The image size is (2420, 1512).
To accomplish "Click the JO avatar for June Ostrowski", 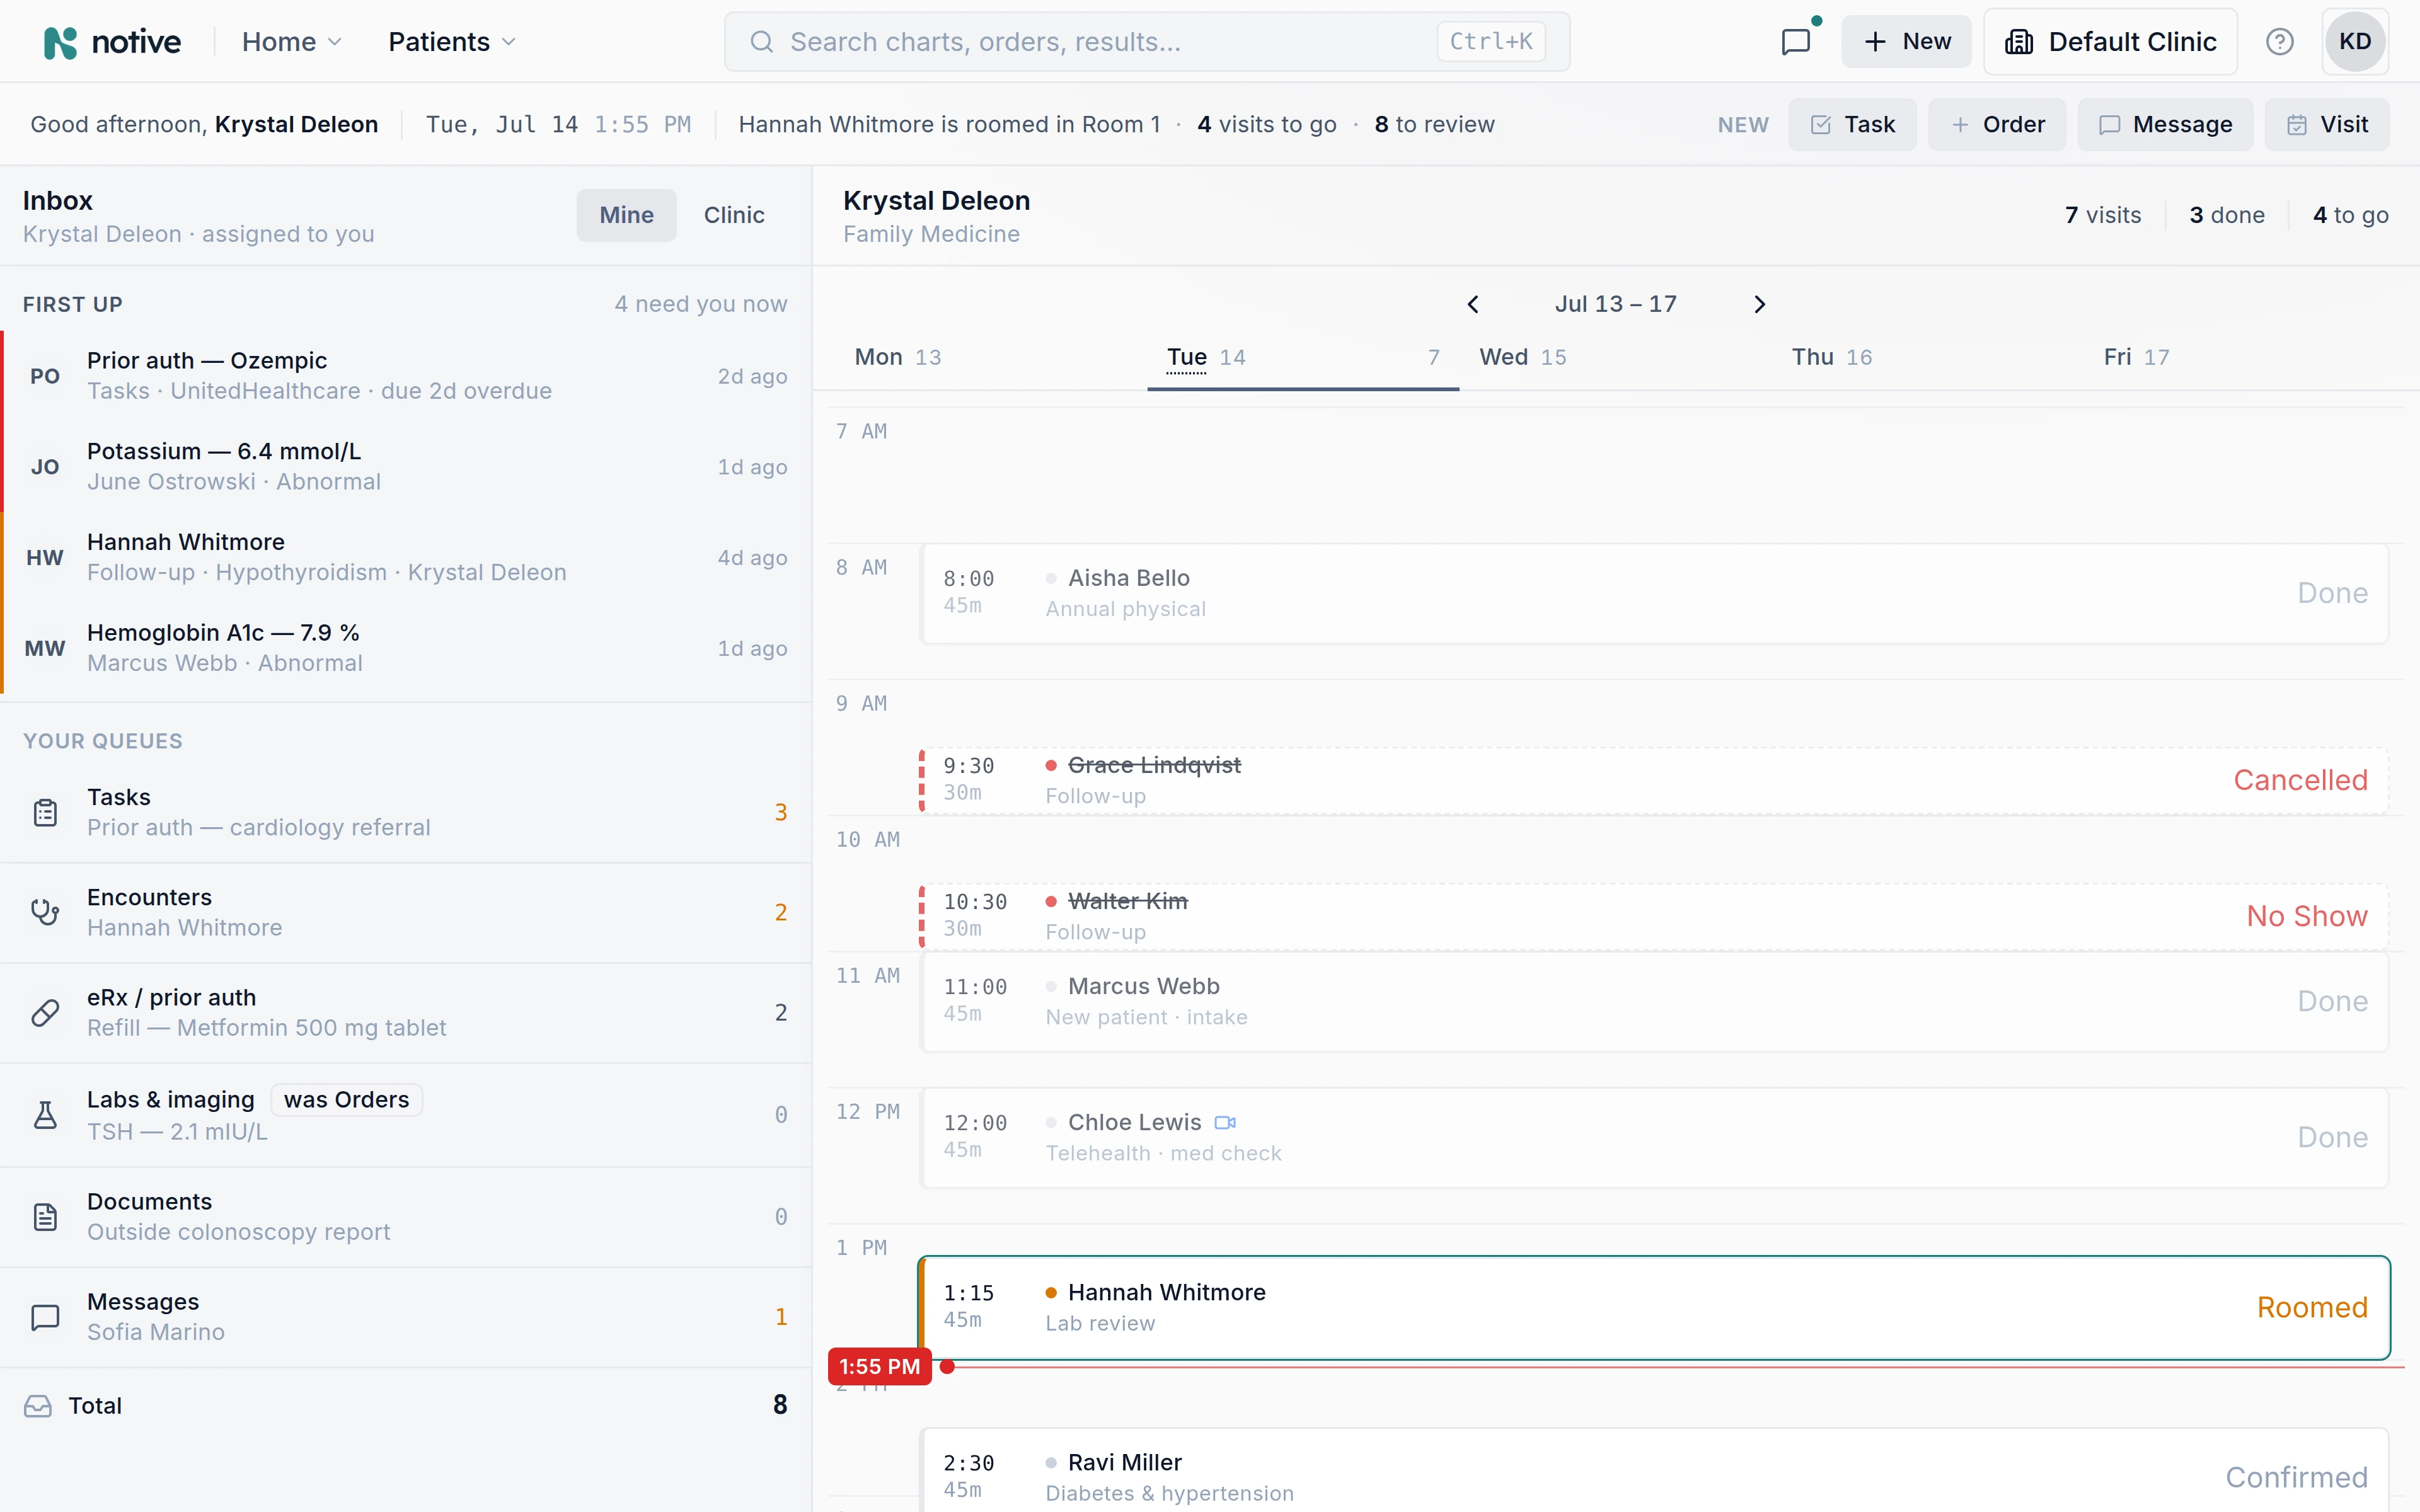I will point(45,467).
